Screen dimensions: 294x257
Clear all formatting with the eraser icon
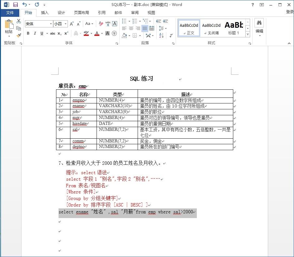click(101, 24)
